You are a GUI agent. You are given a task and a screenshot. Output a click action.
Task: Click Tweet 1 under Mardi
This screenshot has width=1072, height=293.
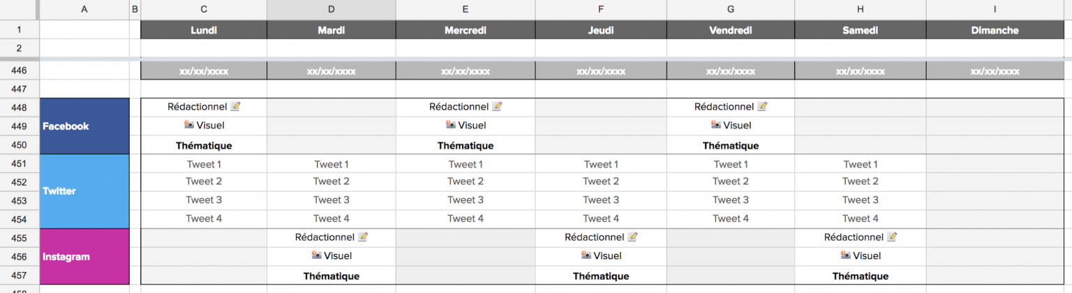click(332, 165)
